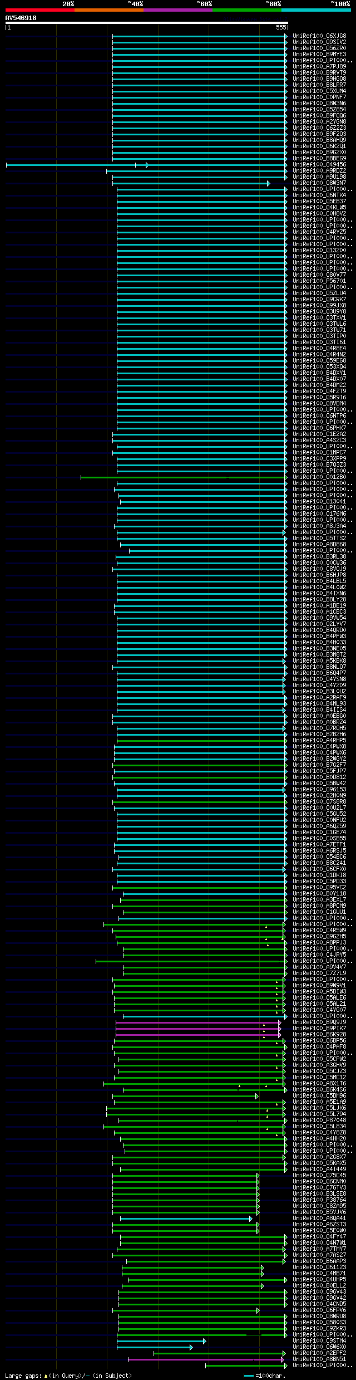The width and height of the screenshot is (356, 1380).
Task: Select hit UniRef100_B8AHQ9
Action: pyautogui.click(x=319, y=140)
